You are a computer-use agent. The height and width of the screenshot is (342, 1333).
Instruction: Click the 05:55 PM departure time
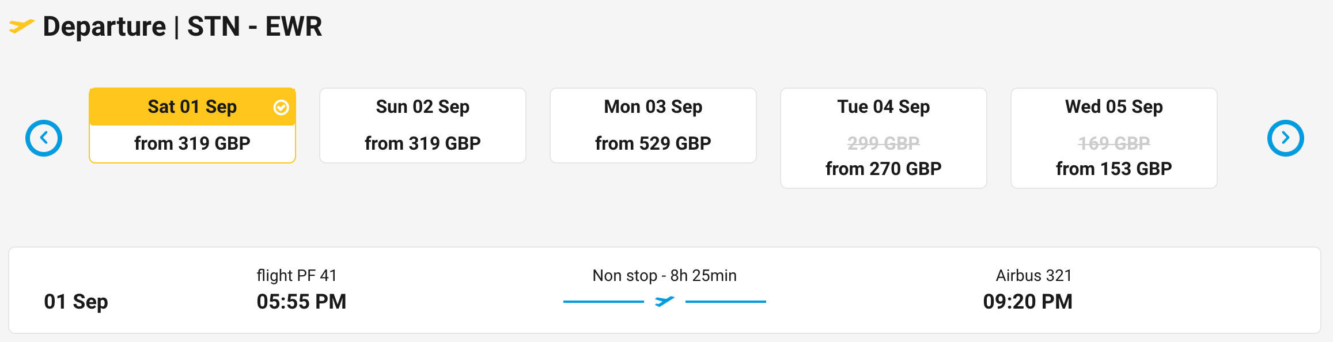tap(301, 302)
